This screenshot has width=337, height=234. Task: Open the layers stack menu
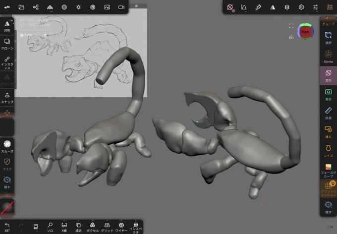coord(287,7)
